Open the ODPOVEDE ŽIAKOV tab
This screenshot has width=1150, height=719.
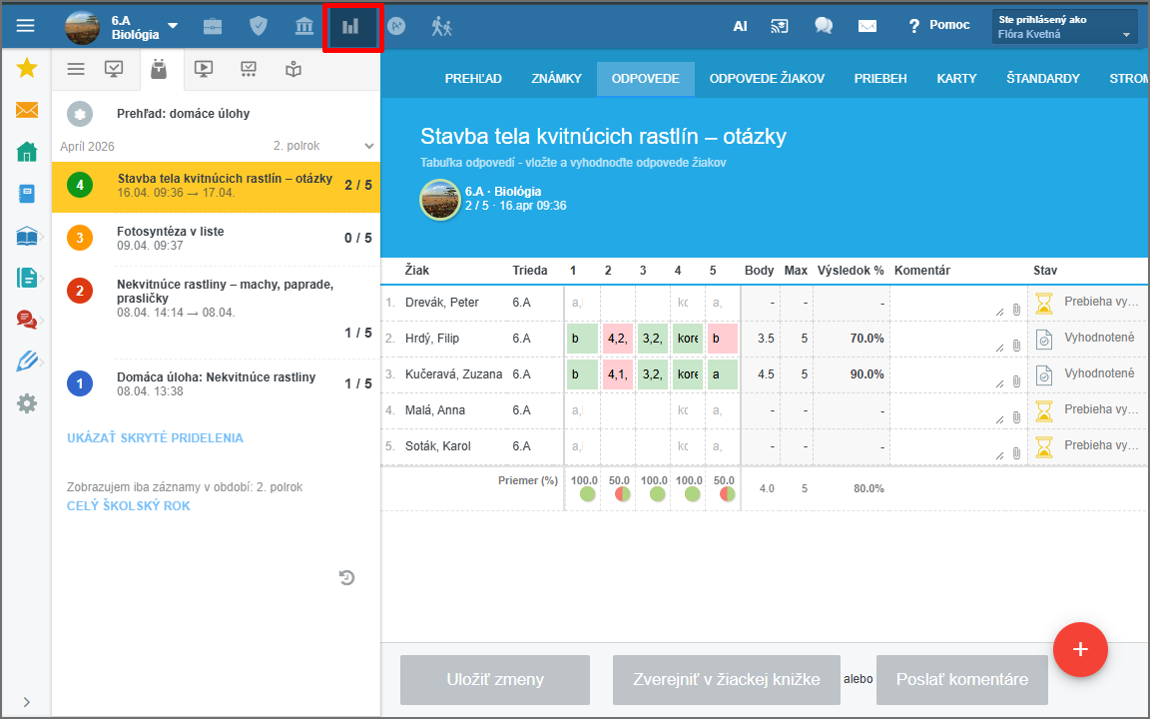pos(767,79)
